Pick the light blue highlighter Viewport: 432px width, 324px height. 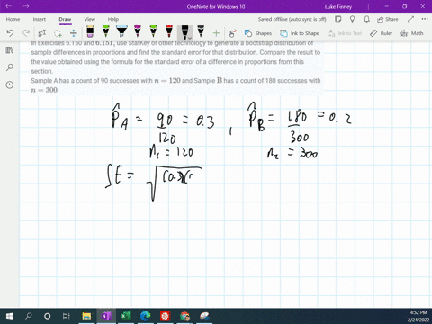click(x=121, y=31)
